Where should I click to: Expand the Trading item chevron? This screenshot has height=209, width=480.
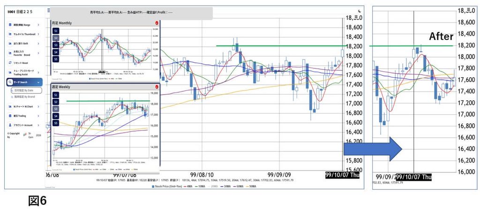click(38, 116)
